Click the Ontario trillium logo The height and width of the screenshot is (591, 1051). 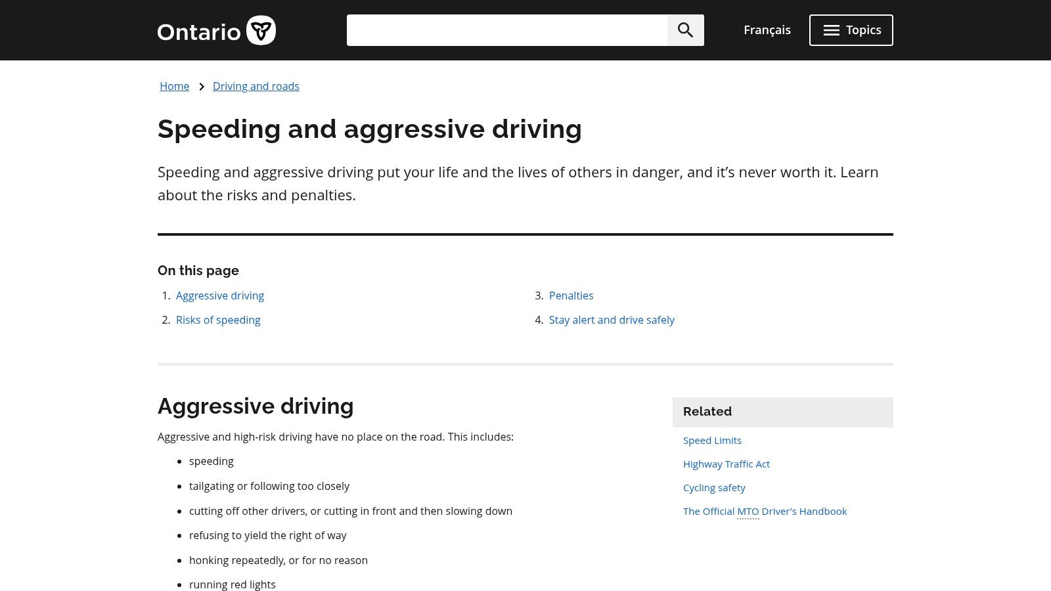pyautogui.click(x=217, y=30)
